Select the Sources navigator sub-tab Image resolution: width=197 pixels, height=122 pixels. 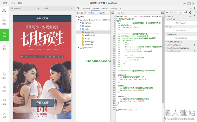coord(80,13)
